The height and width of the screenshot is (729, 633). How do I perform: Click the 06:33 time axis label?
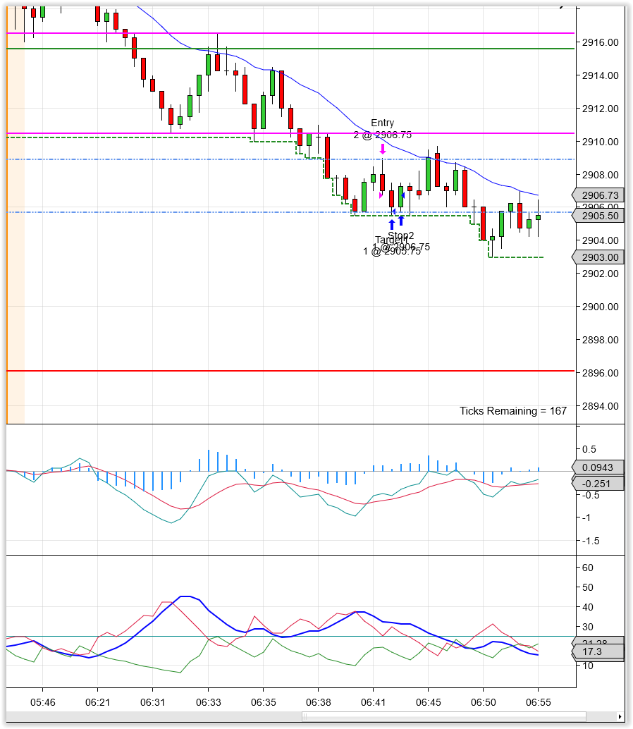208,702
